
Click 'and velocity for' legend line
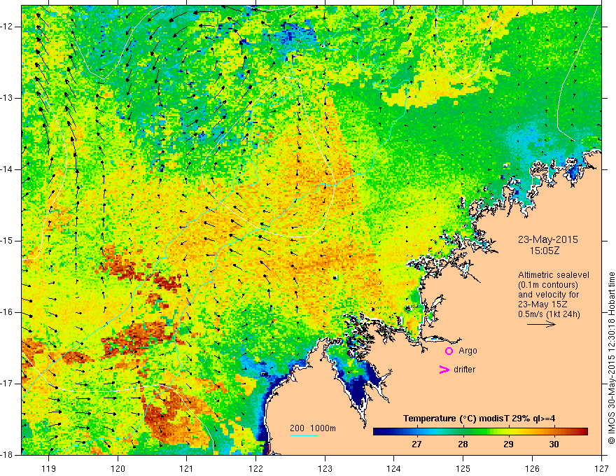pos(548,295)
